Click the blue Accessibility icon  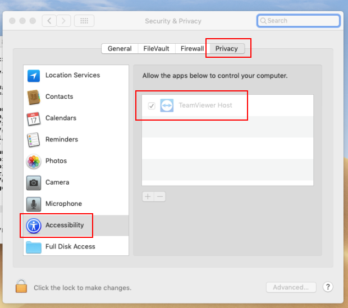tap(34, 226)
